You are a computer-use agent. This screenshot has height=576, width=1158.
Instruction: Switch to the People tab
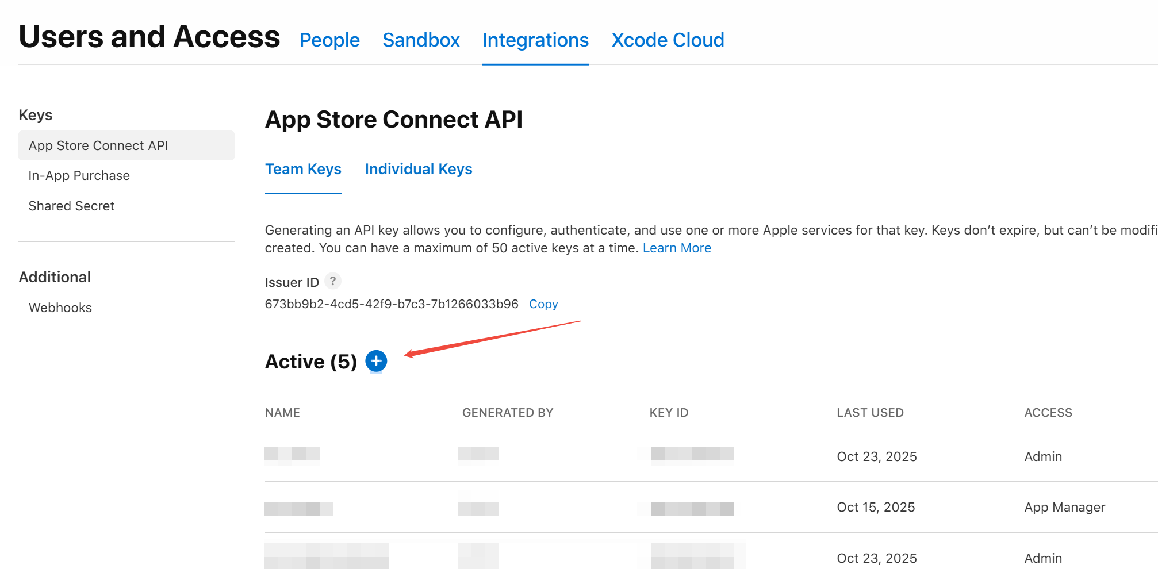[329, 40]
